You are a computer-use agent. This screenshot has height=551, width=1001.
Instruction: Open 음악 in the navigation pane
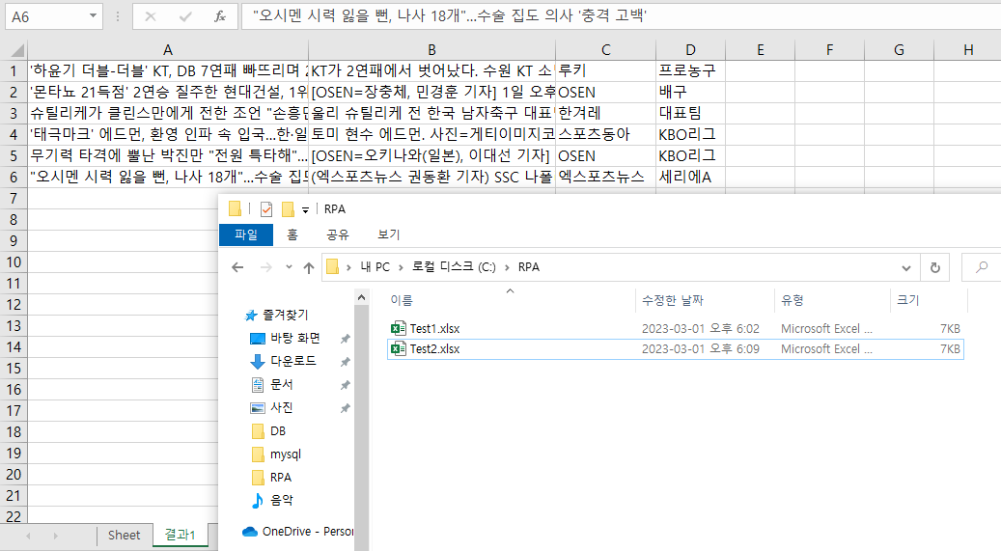pyautogui.click(x=281, y=500)
